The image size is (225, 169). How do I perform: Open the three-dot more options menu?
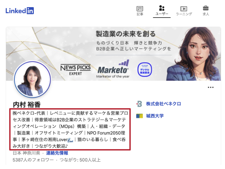click(x=211, y=87)
